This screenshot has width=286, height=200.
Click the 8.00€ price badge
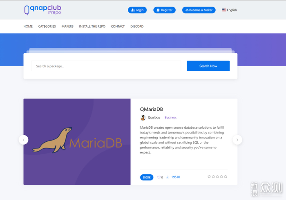147,177
